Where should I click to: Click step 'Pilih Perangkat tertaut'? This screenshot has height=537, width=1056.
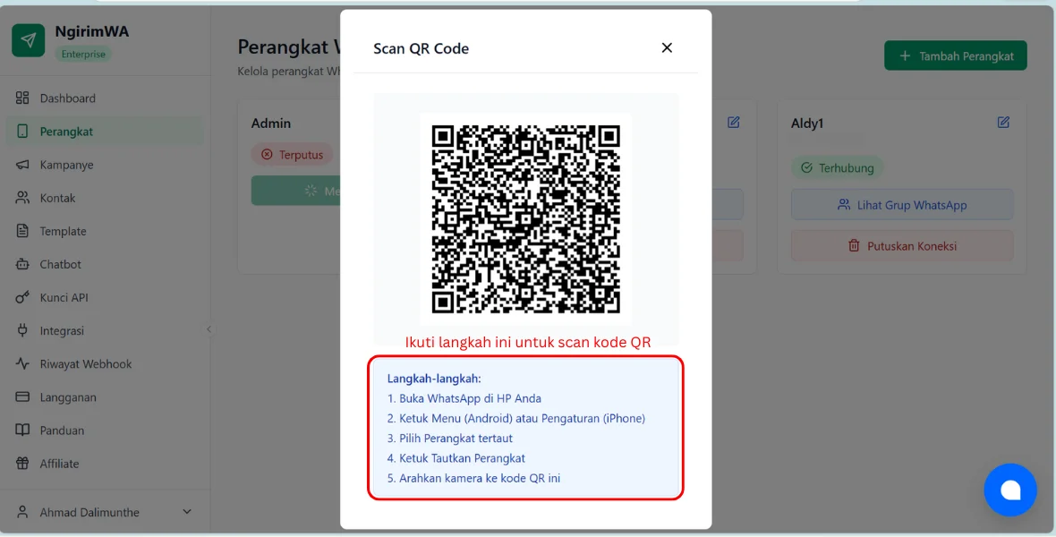[x=450, y=438]
